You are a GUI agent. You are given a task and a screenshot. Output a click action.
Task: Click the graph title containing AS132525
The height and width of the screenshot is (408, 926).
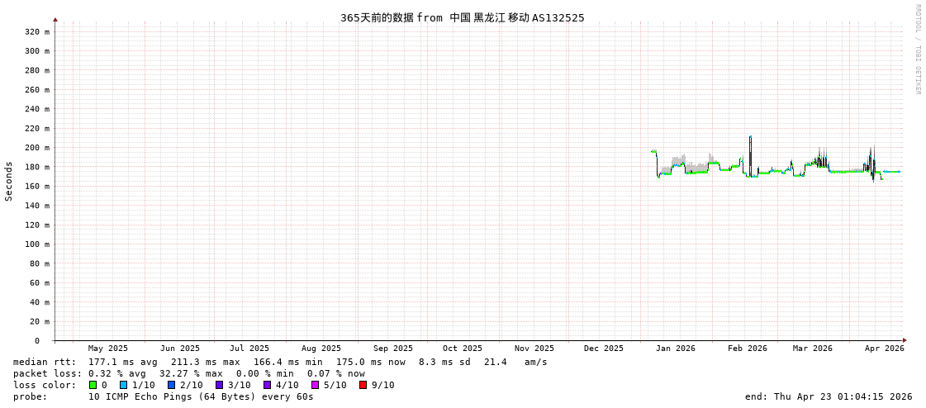click(462, 17)
